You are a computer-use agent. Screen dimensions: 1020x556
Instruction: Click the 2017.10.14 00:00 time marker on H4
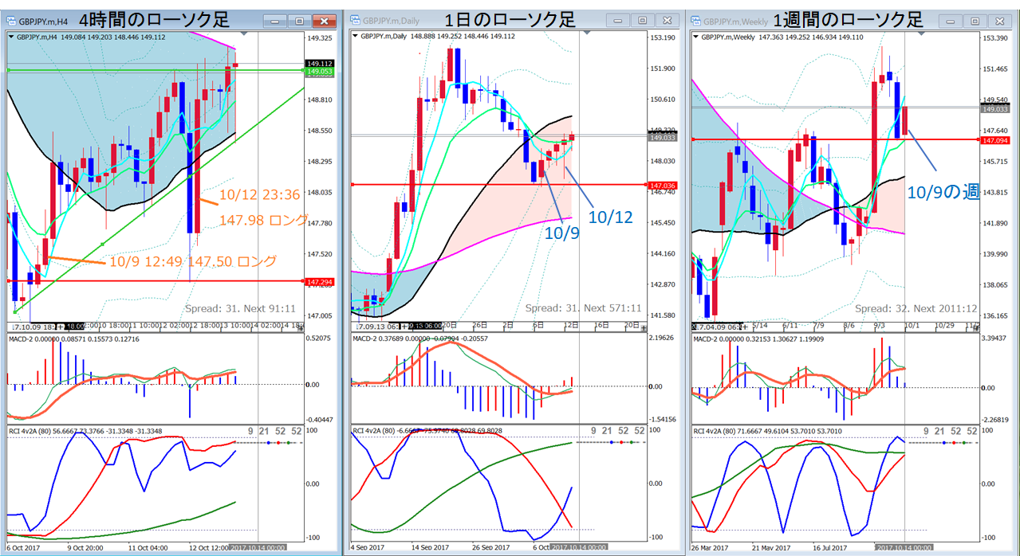[x=258, y=548]
